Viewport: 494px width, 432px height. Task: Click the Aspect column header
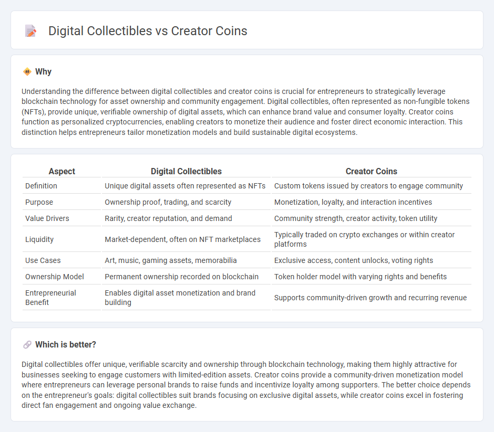[x=62, y=171]
